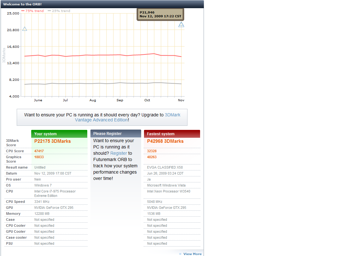Screen dimensions: 363x256
Task: Select the red Fastest system header
Action: (172, 134)
